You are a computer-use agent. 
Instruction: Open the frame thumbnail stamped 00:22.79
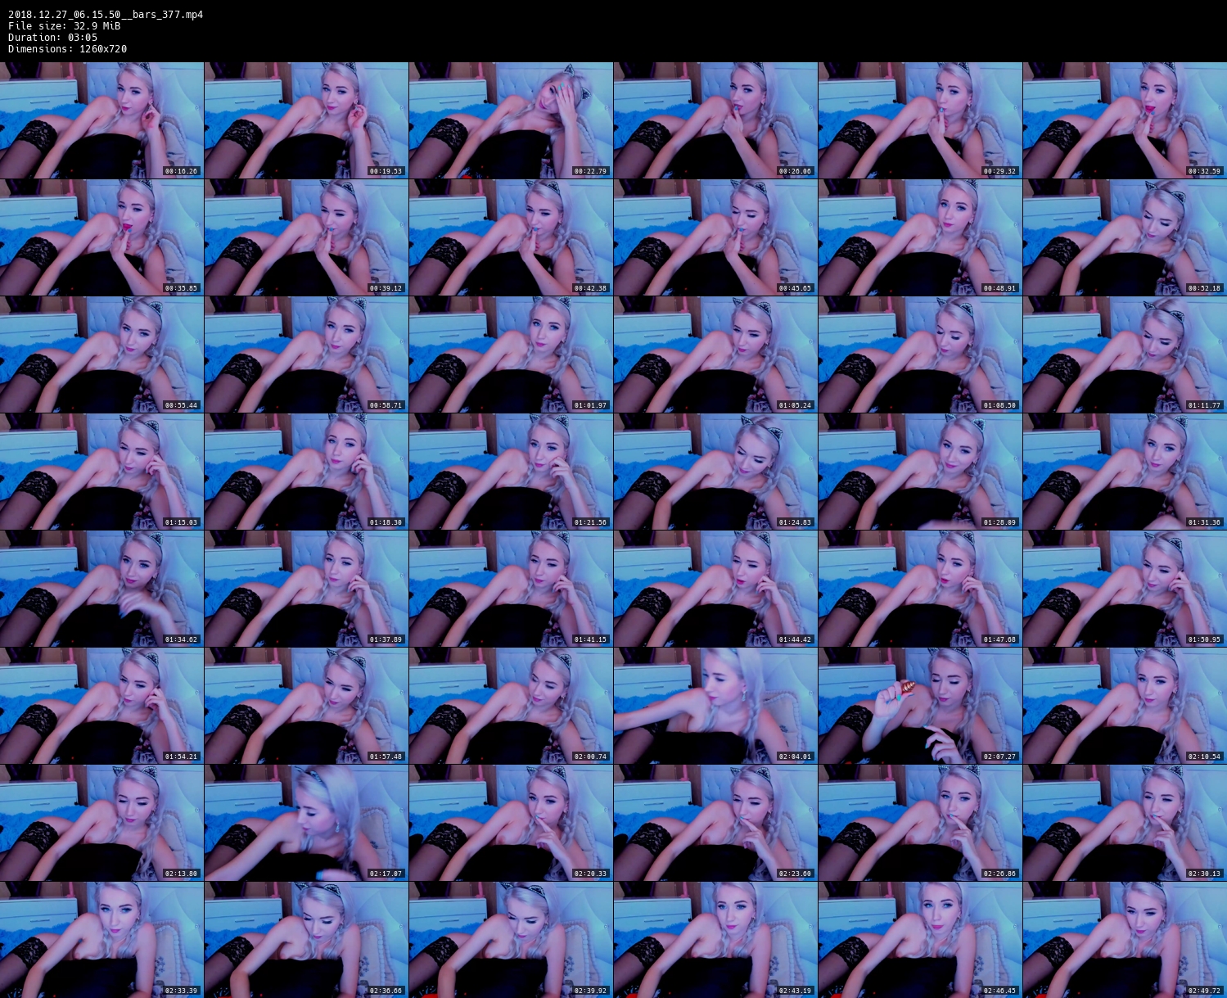[x=511, y=120]
